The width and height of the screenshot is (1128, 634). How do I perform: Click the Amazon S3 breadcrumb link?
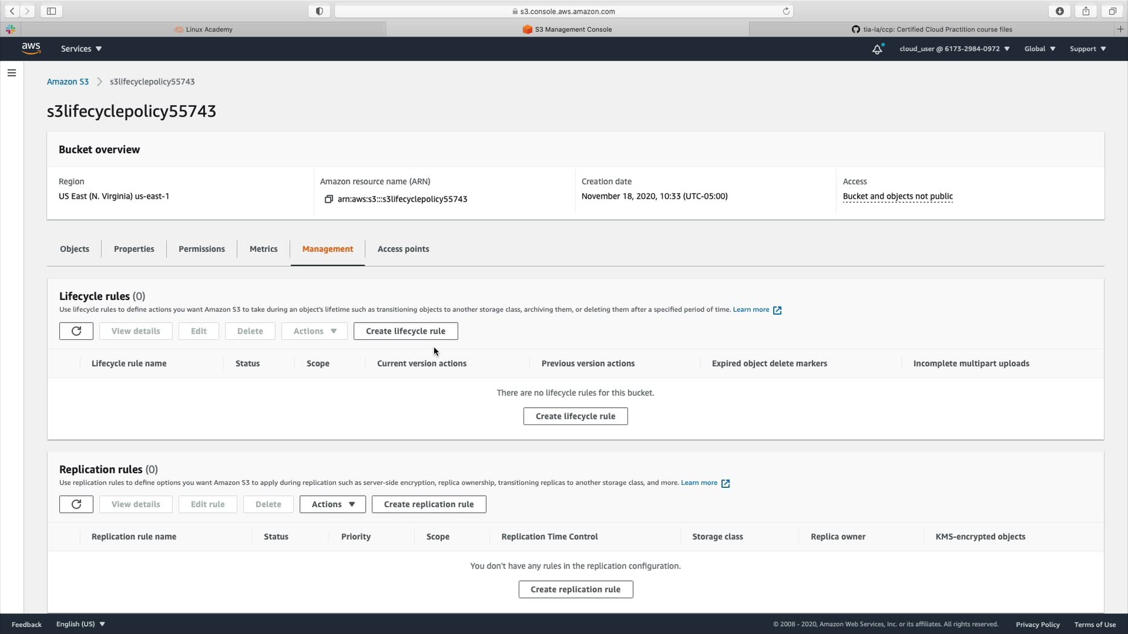[x=68, y=82]
